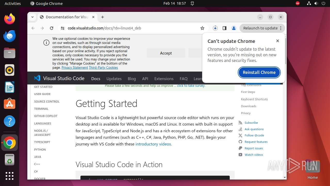This screenshot has height=186, width=330.
Task: Dismiss the Can't update Chrome popup
Action: pyautogui.click(x=278, y=41)
